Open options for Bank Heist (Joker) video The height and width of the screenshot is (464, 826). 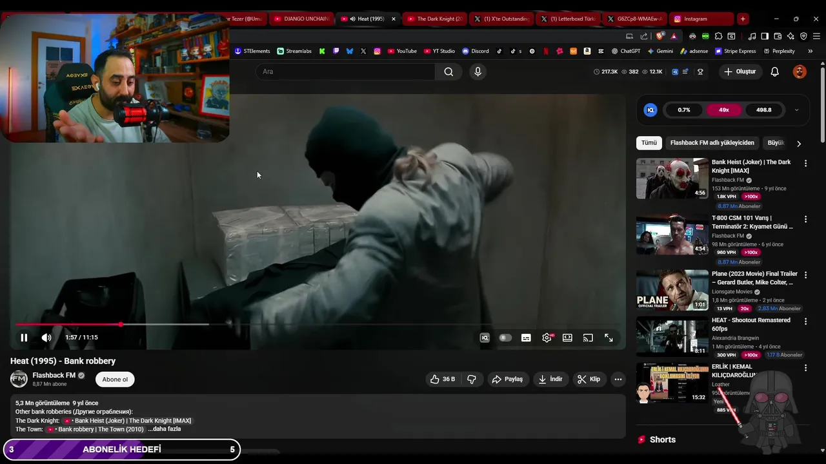tap(805, 164)
